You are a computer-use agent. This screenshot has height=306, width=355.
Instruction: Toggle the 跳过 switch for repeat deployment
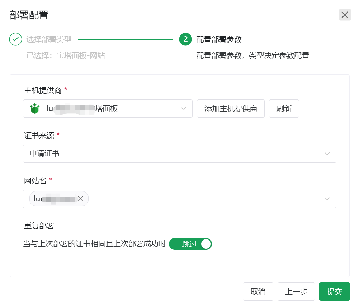point(190,244)
